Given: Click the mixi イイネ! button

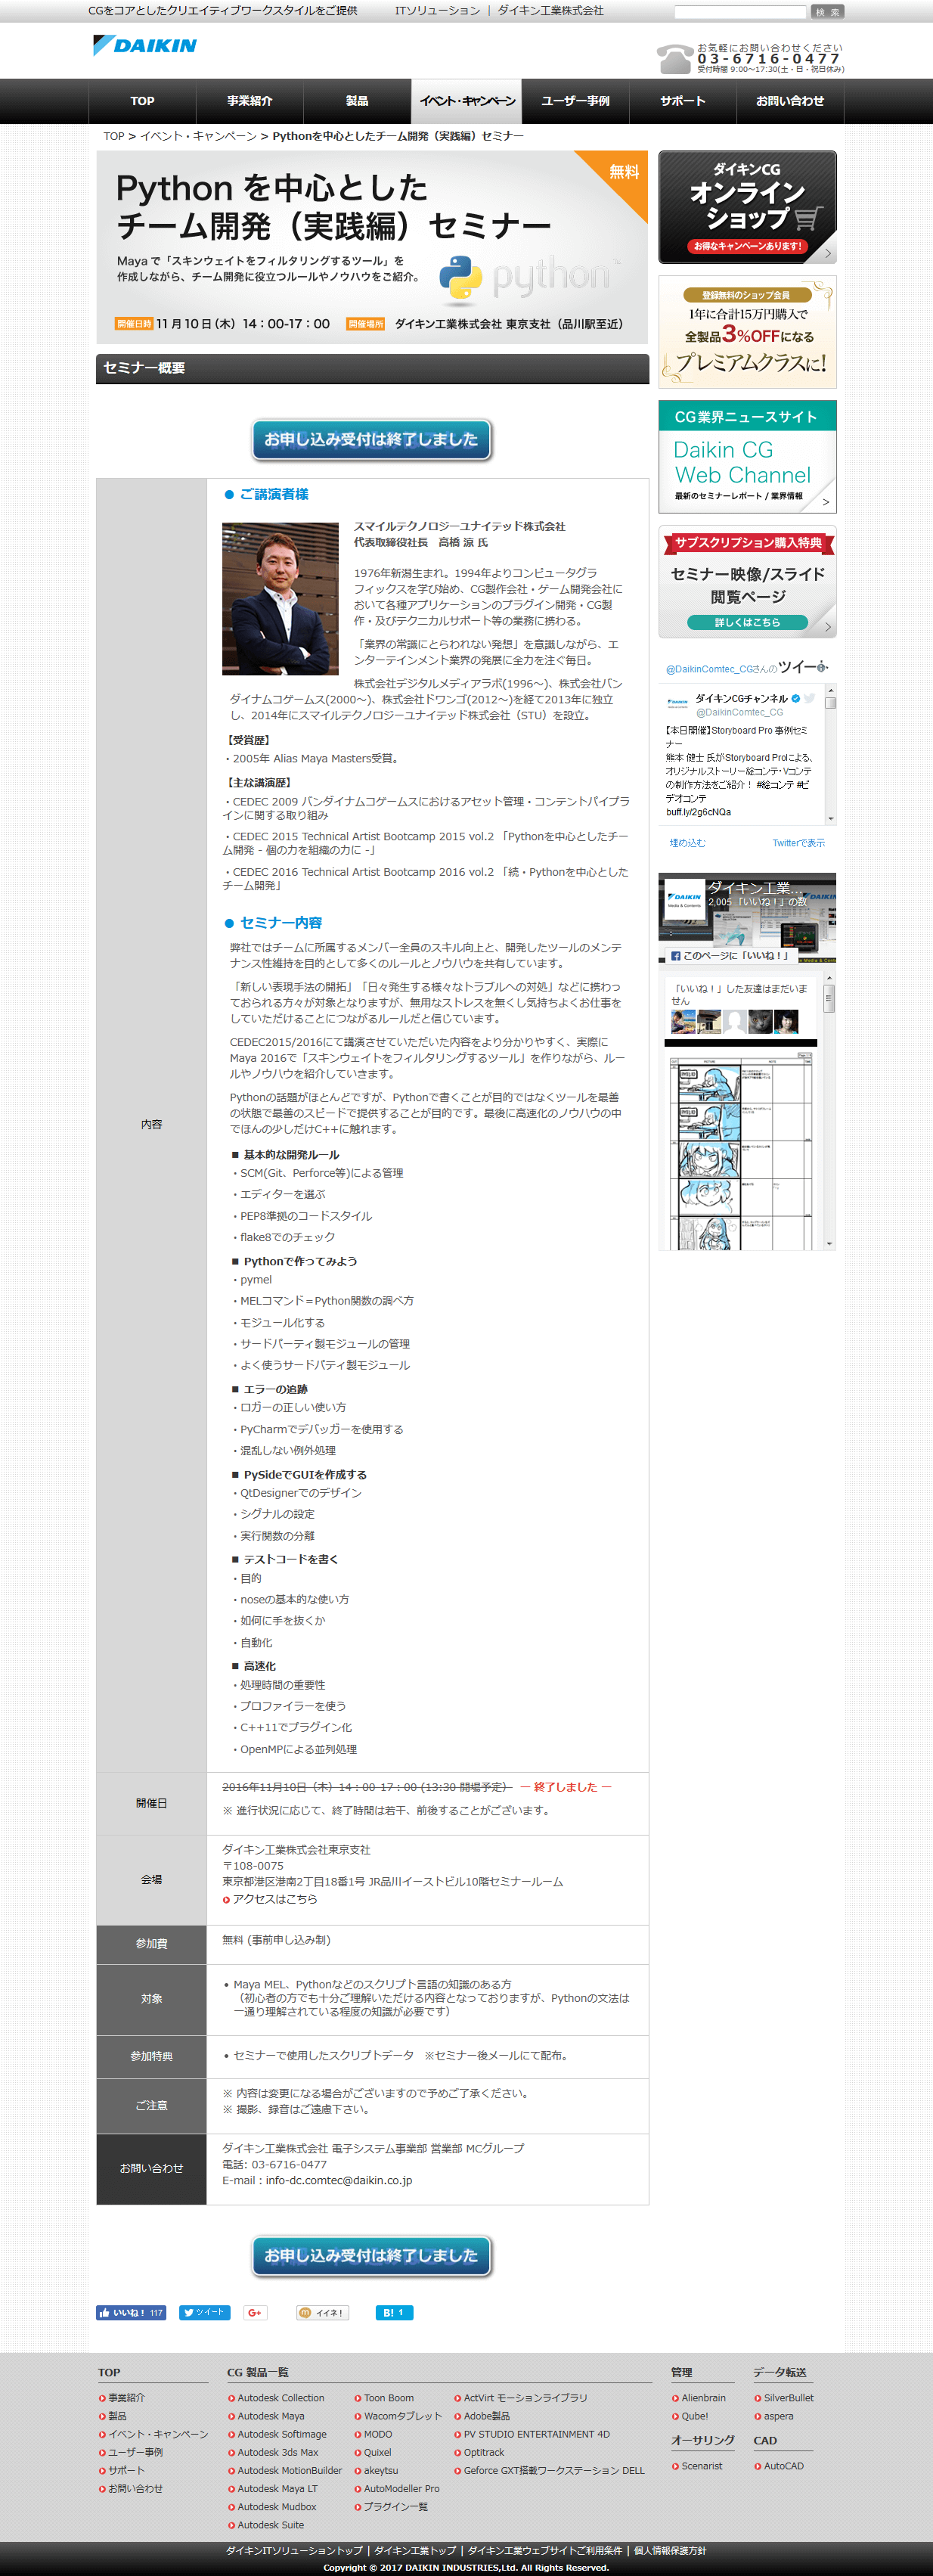Looking at the screenshot, I should (322, 2313).
